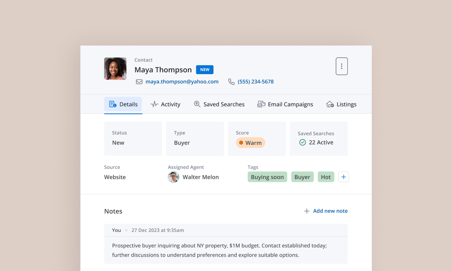Click the envelope icon beside email address

[x=139, y=82]
